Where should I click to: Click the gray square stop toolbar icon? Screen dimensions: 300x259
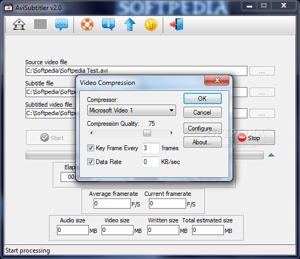pos(40,24)
